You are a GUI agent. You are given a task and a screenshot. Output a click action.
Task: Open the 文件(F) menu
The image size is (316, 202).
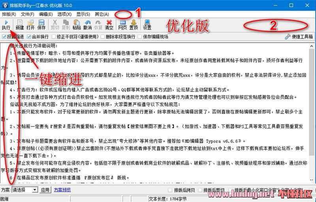click(x=28, y=14)
